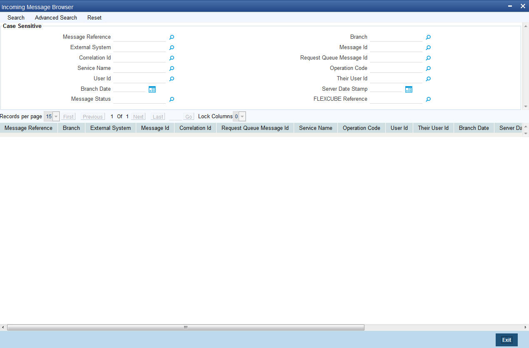Click the horizontal scrollbar thumb
The height and width of the screenshot is (348, 529).
click(186, 328)
